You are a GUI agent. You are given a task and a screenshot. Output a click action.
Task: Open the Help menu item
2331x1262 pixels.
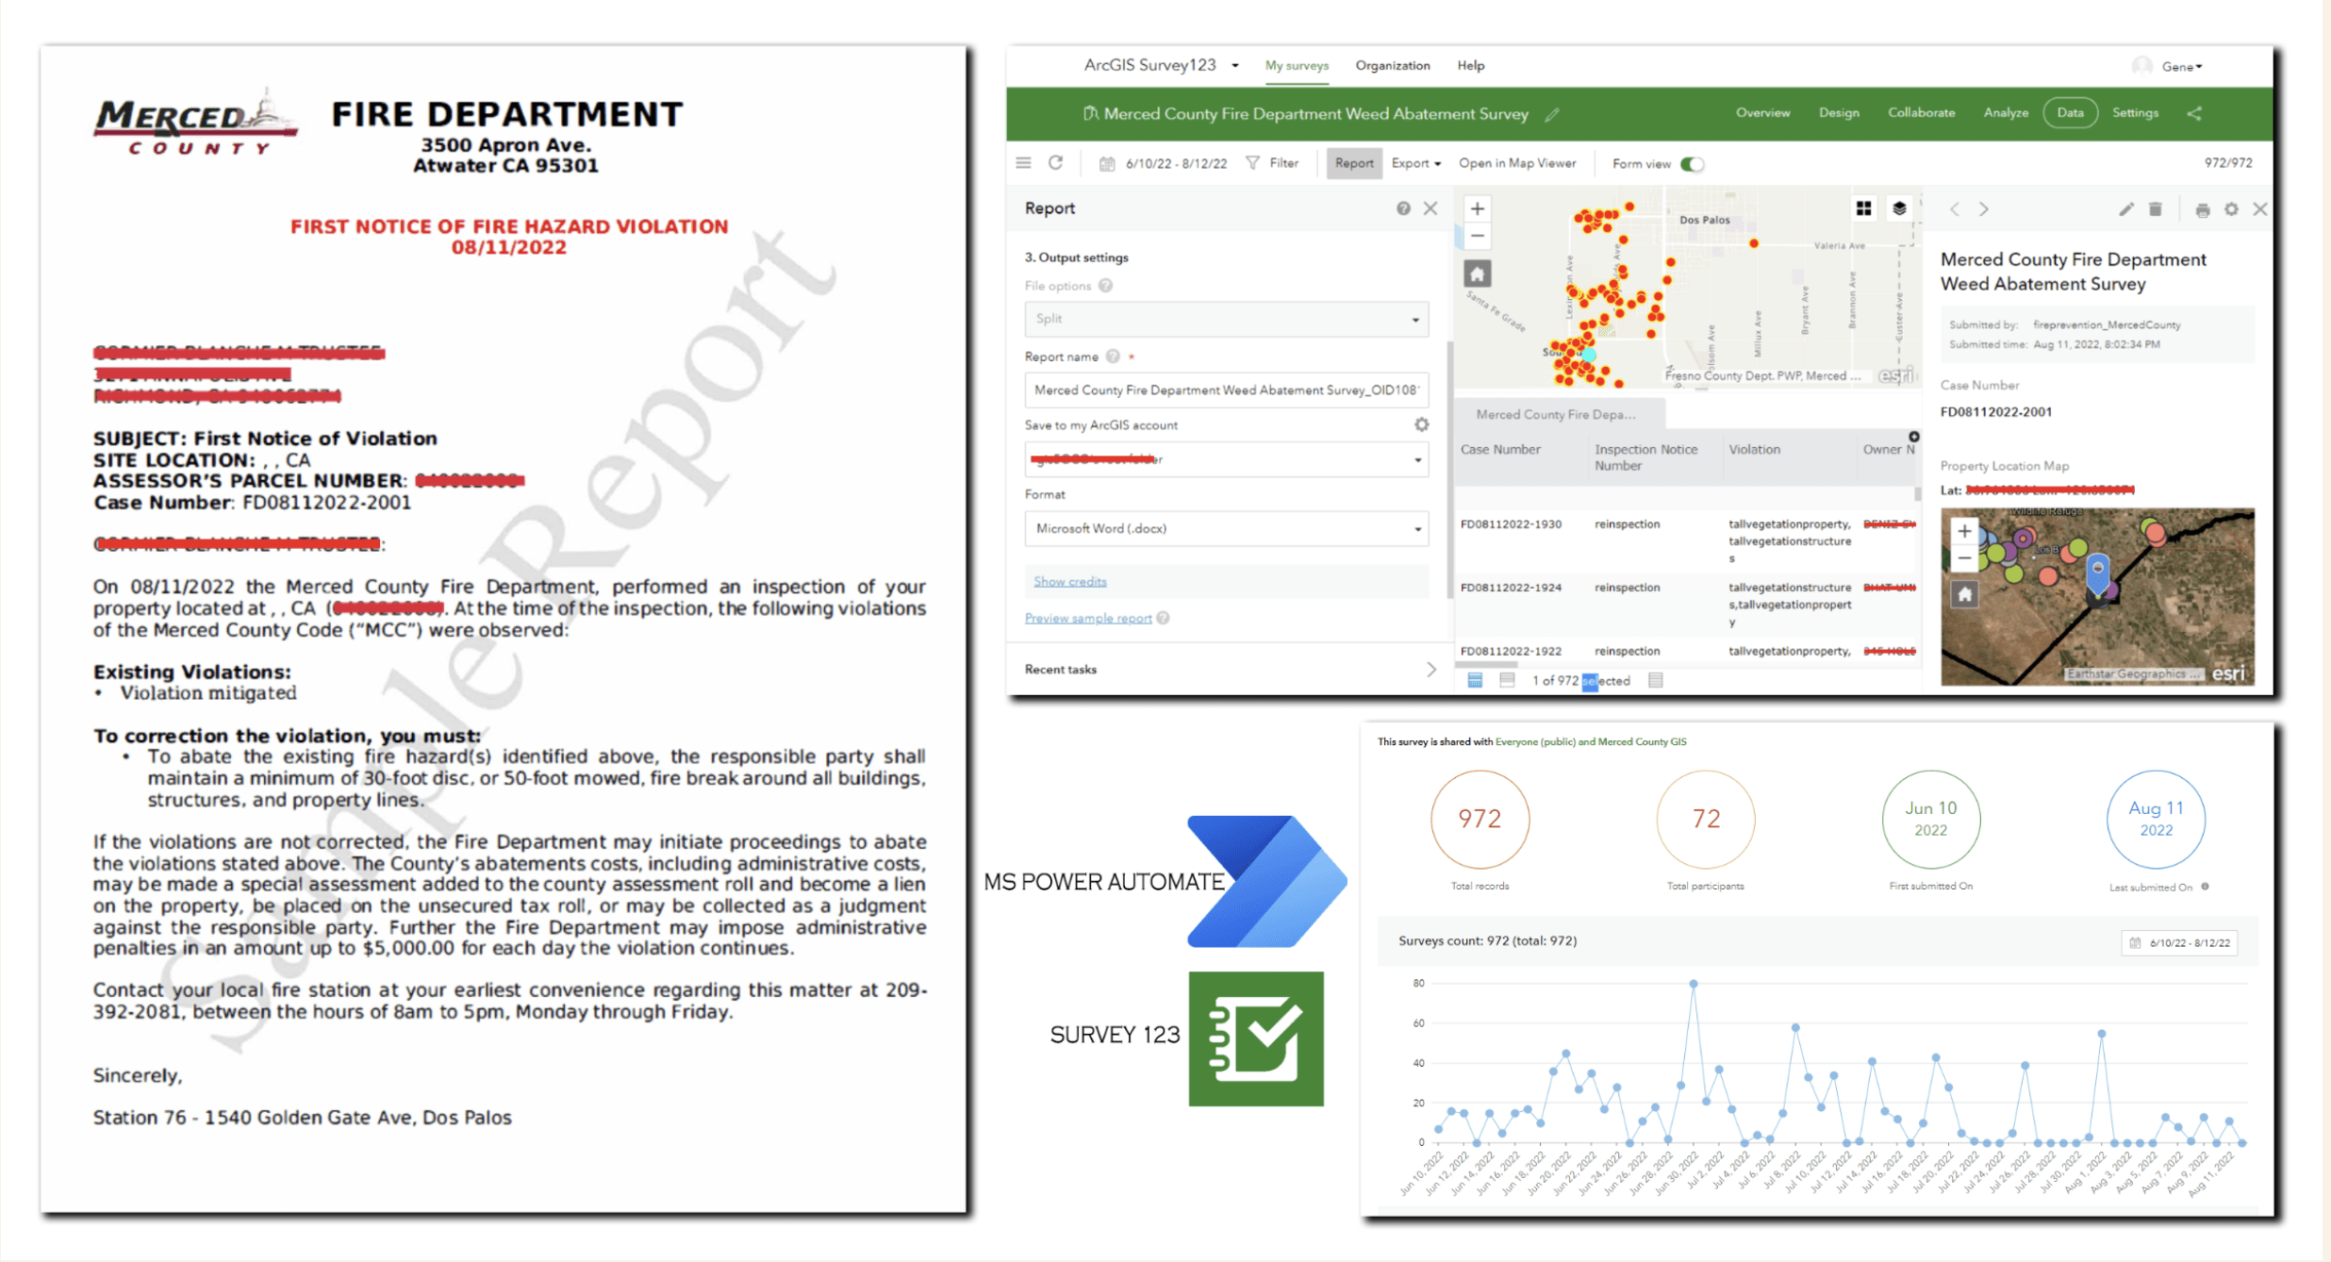[x=1470, y=66]
